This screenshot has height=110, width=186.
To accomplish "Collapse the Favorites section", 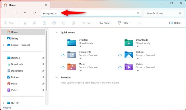I will point(57,77).
